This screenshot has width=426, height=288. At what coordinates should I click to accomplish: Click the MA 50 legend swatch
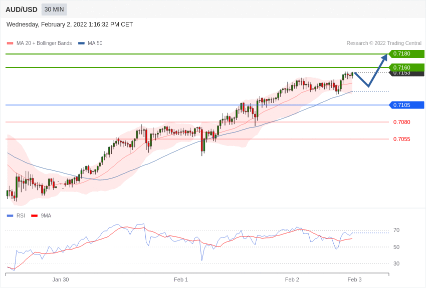click(81, 43)
